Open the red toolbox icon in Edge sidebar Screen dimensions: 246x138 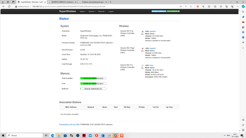(x=243, y=22)
